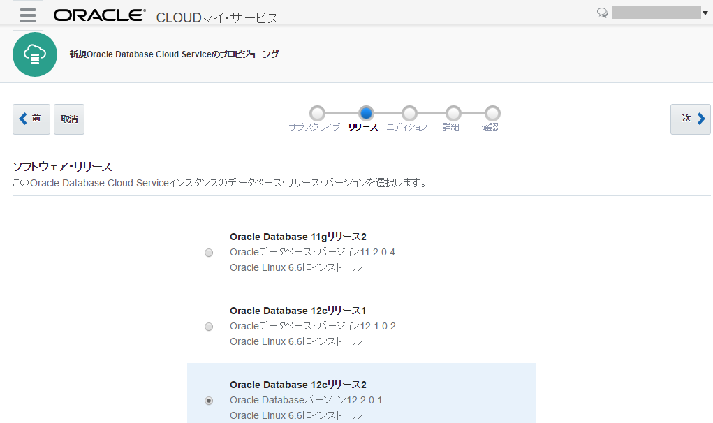Screen dimensions: 713x423
Task: Select Oracle Database 12c Release 2 radio
Action: coord(209,401)
